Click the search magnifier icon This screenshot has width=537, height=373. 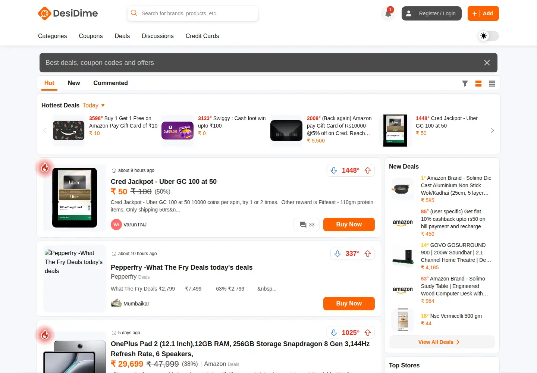pos(134,13)
